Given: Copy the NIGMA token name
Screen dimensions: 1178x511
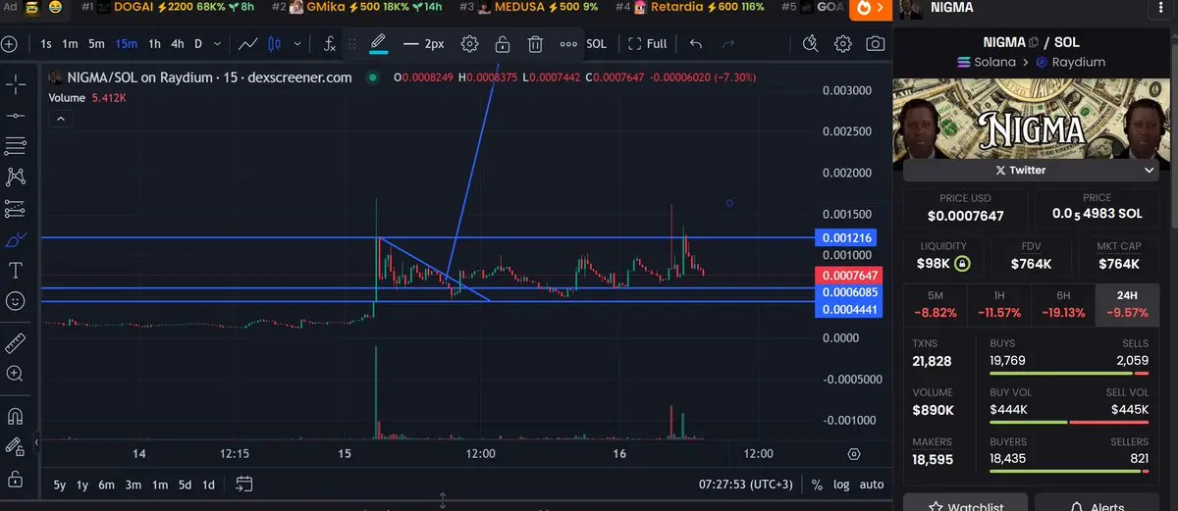Looking at the screenshot, I should pos(1033,43).
